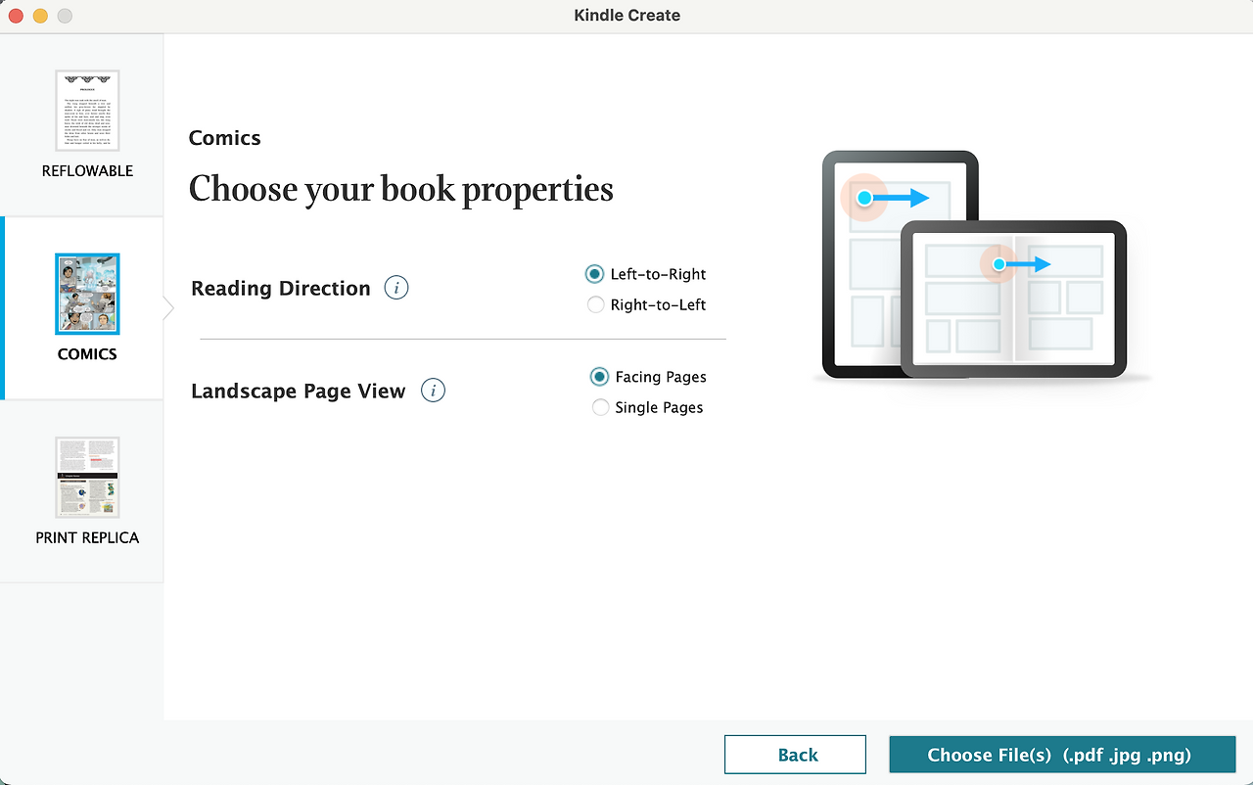Select the Reflowable book type tab

tap(82, 125)
